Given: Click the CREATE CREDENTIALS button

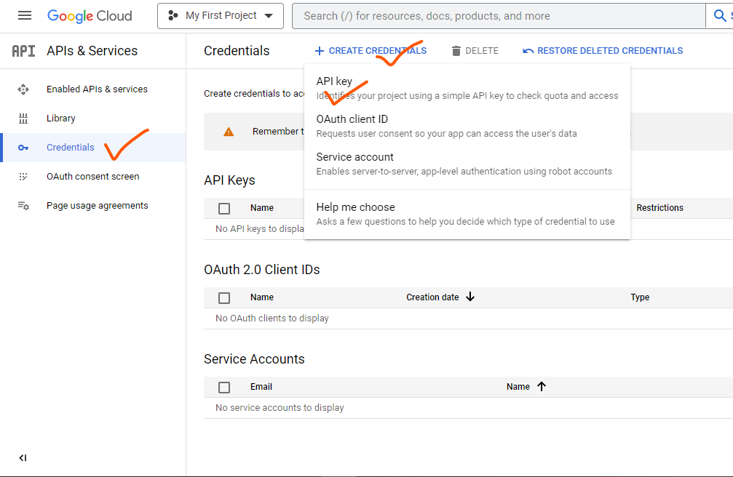Looking at the screenshot, I should tap(371, 51).
